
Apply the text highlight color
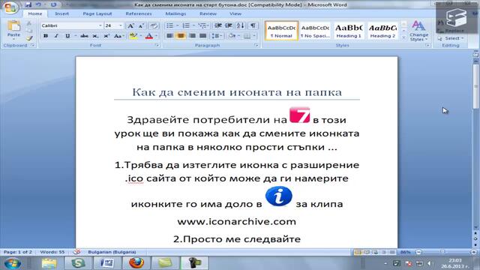point(133,36)
